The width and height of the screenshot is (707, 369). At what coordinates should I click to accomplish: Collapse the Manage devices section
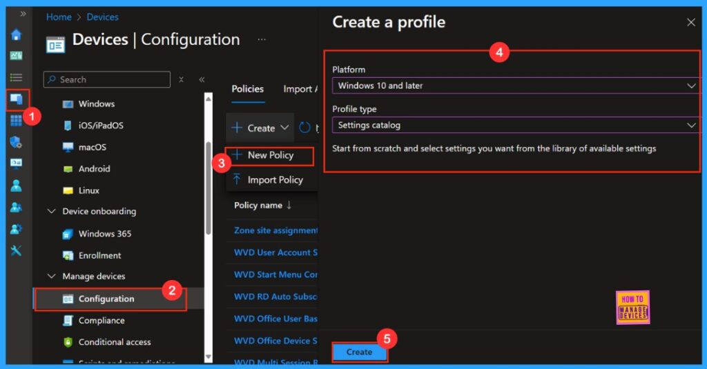tap(52, 276)
